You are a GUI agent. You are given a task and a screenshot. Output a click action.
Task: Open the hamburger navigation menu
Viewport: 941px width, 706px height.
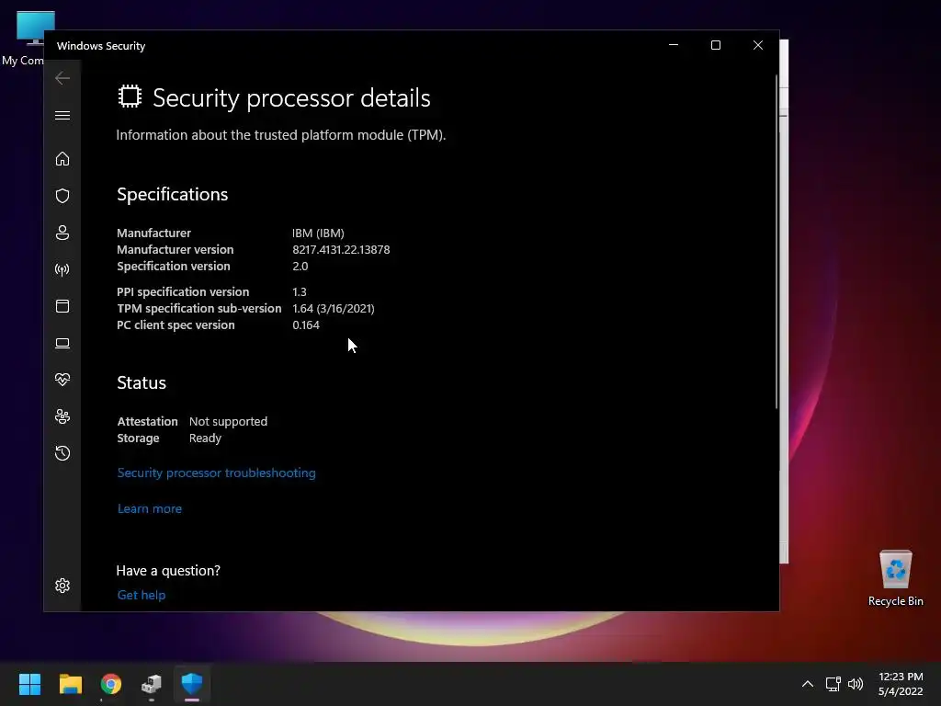point(62,115)
